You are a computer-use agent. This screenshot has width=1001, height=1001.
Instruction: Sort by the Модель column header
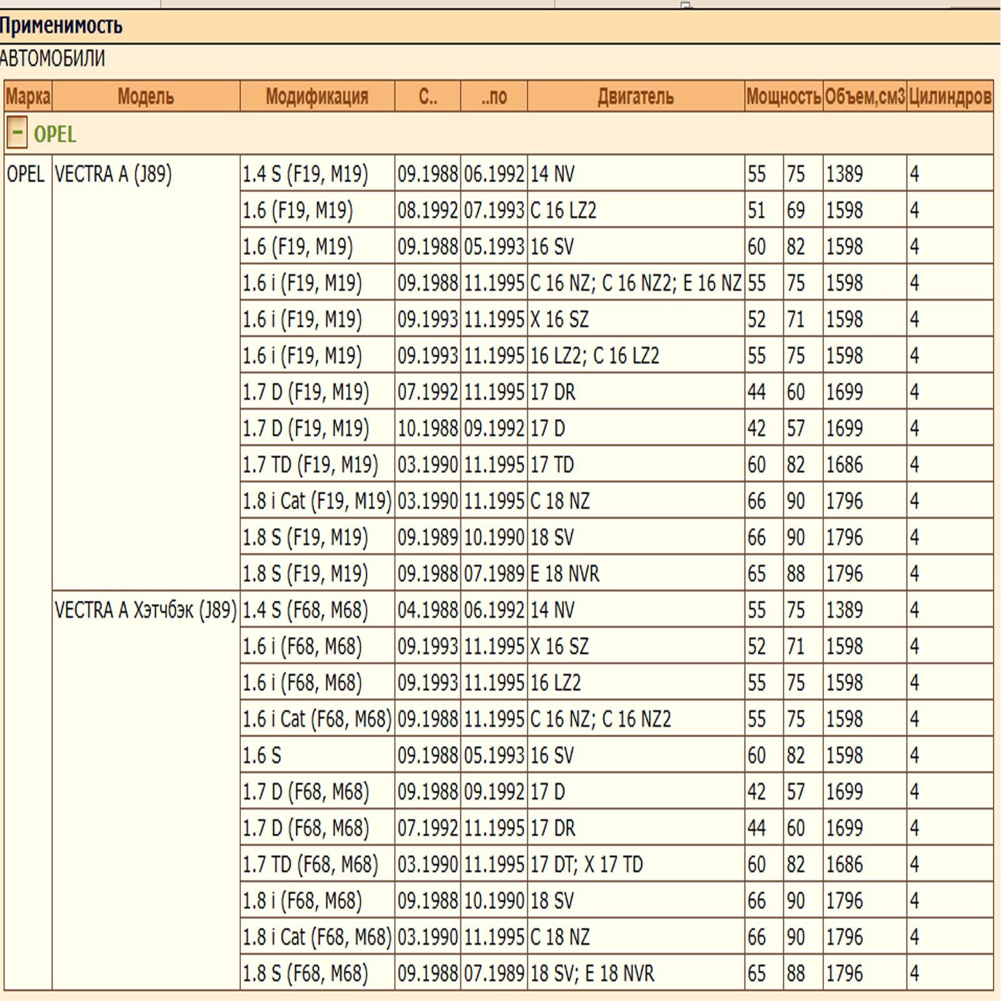(146, 97)
